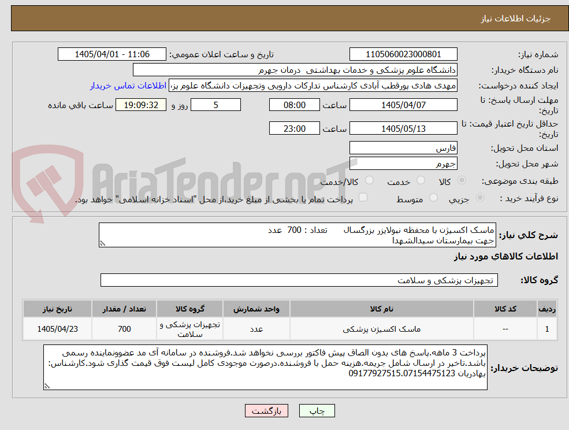Click the quantity cell 700
This screenshot has width=569, height=430.
click(x=124, y=329)
